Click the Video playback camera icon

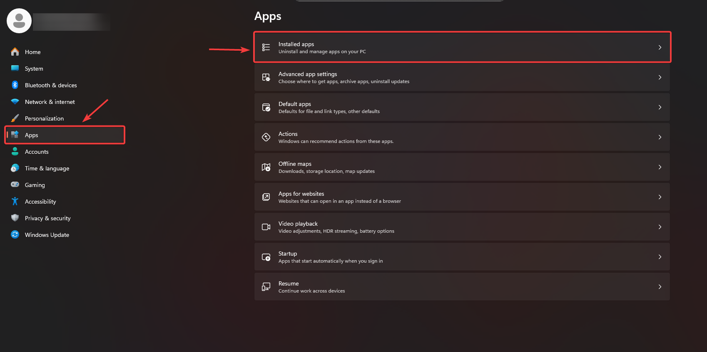(x=266, y=227)
